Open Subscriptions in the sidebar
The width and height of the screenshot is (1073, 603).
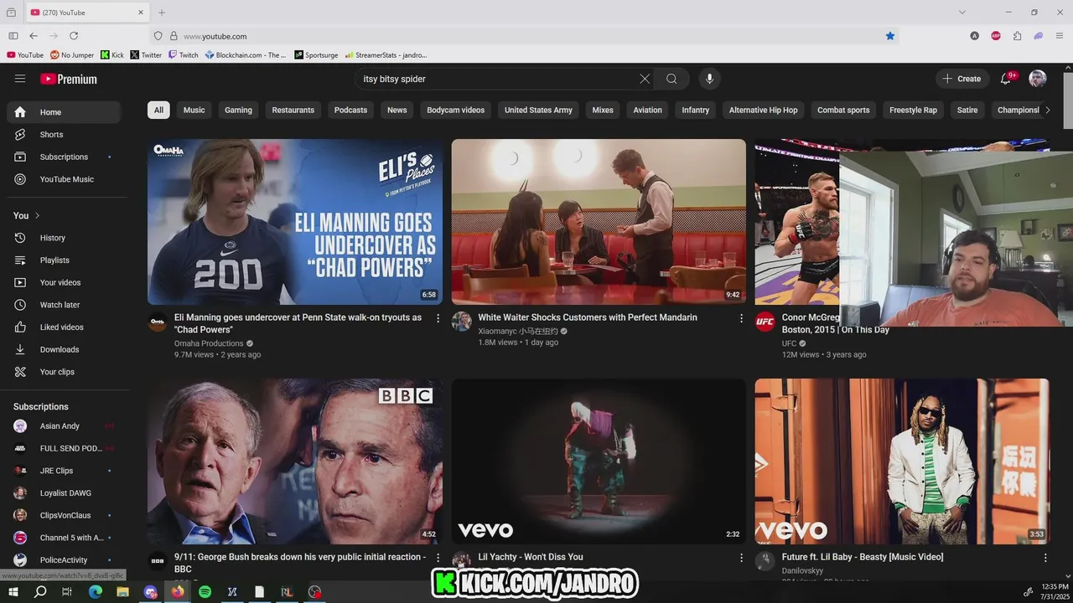(64, 157)
